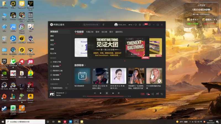The height and width of the screenshot is (124, 221).
Task: Open Steam desktop shortcut
Action: click(4, 109)
